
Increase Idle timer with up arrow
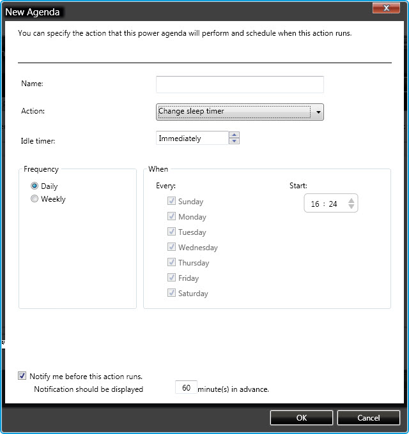(x=234, y=135)
